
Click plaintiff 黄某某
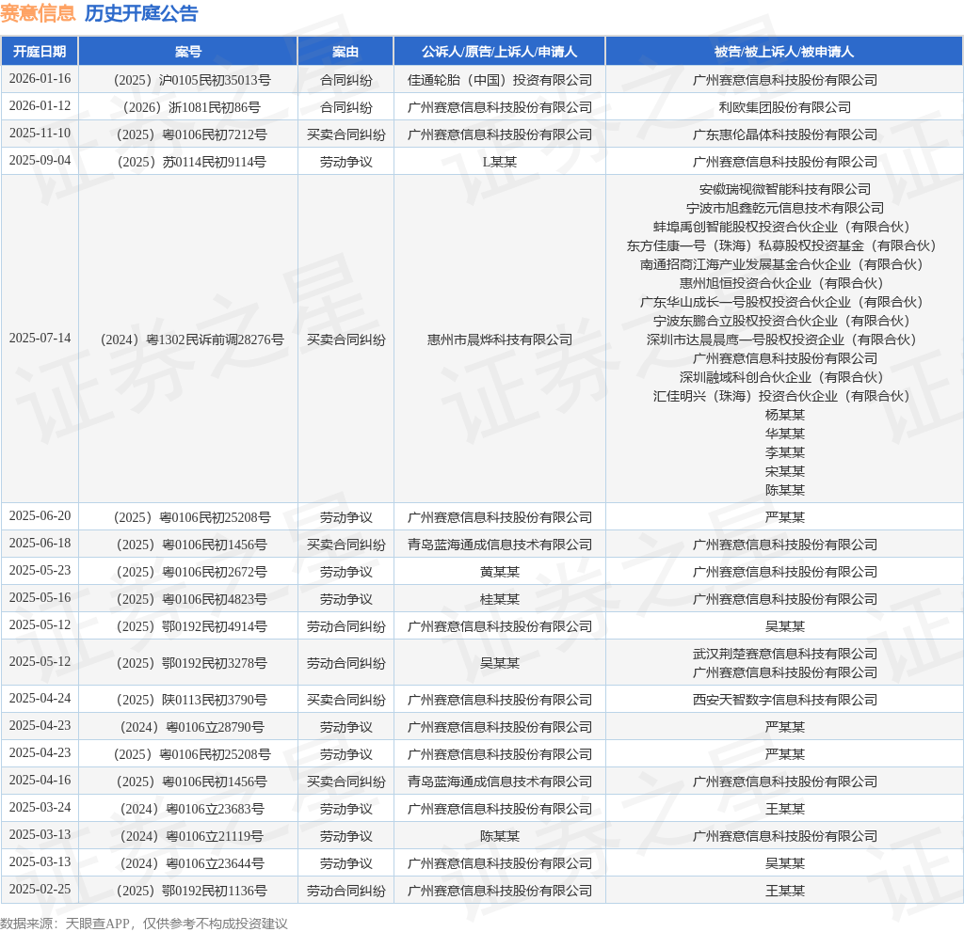click(x=500, y=572)
